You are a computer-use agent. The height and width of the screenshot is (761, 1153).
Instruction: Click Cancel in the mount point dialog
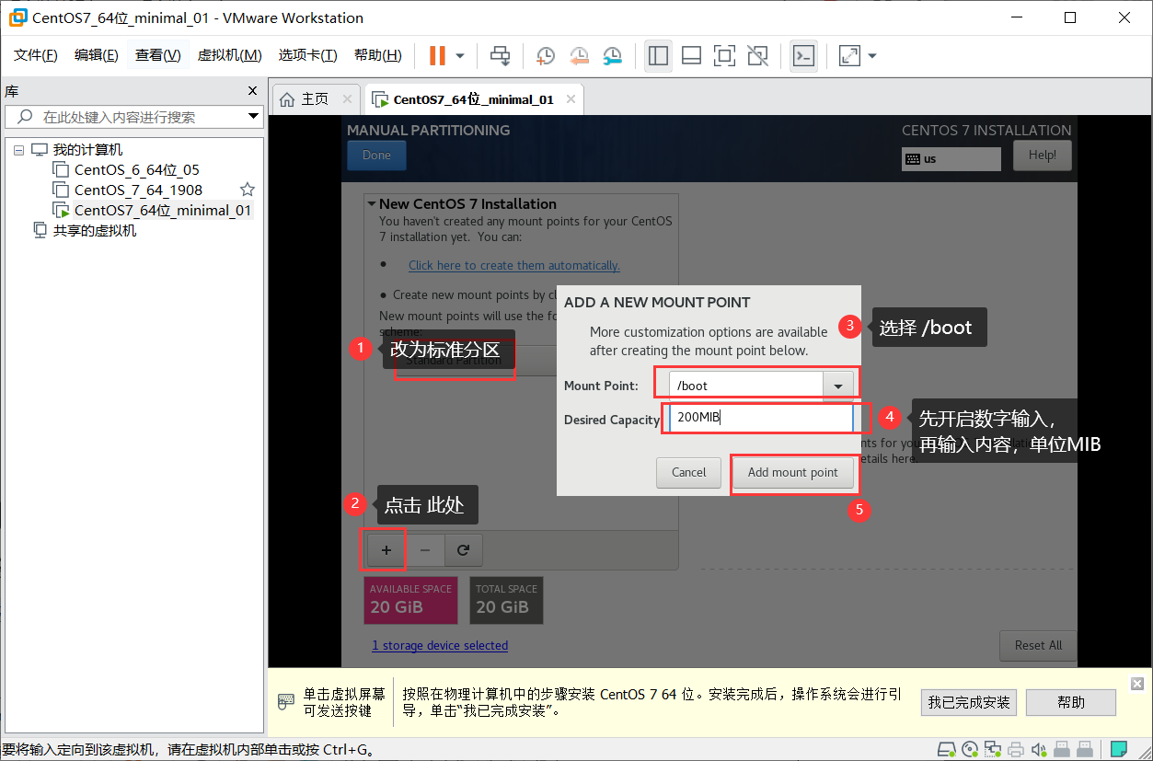pos(689,472)
